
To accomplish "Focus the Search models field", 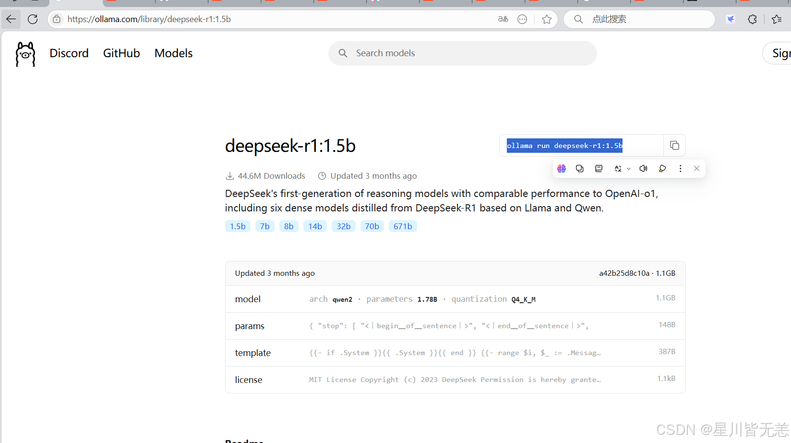I will 463,53.
